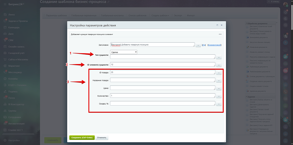This screenshot has width=293, height=145.
Task: Open the Параметры шаблона tab
Action: 56,15
